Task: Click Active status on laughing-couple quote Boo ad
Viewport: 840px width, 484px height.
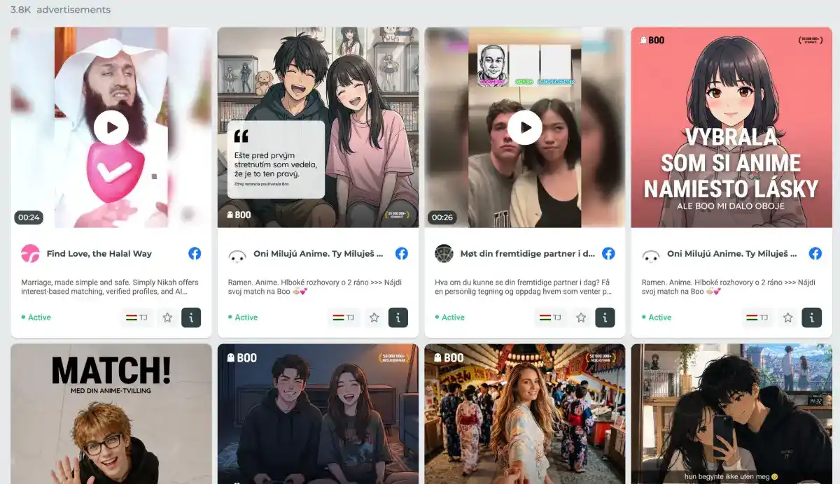Action: pos(243,318)
